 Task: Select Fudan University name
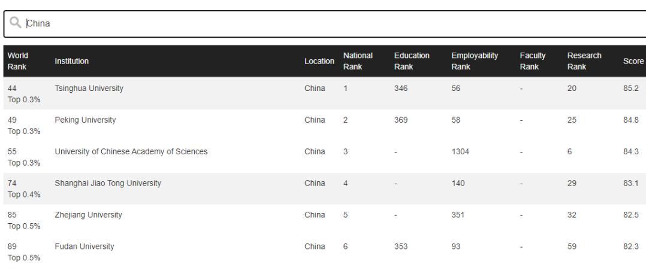pyautogui.click(x=84, y=246)
